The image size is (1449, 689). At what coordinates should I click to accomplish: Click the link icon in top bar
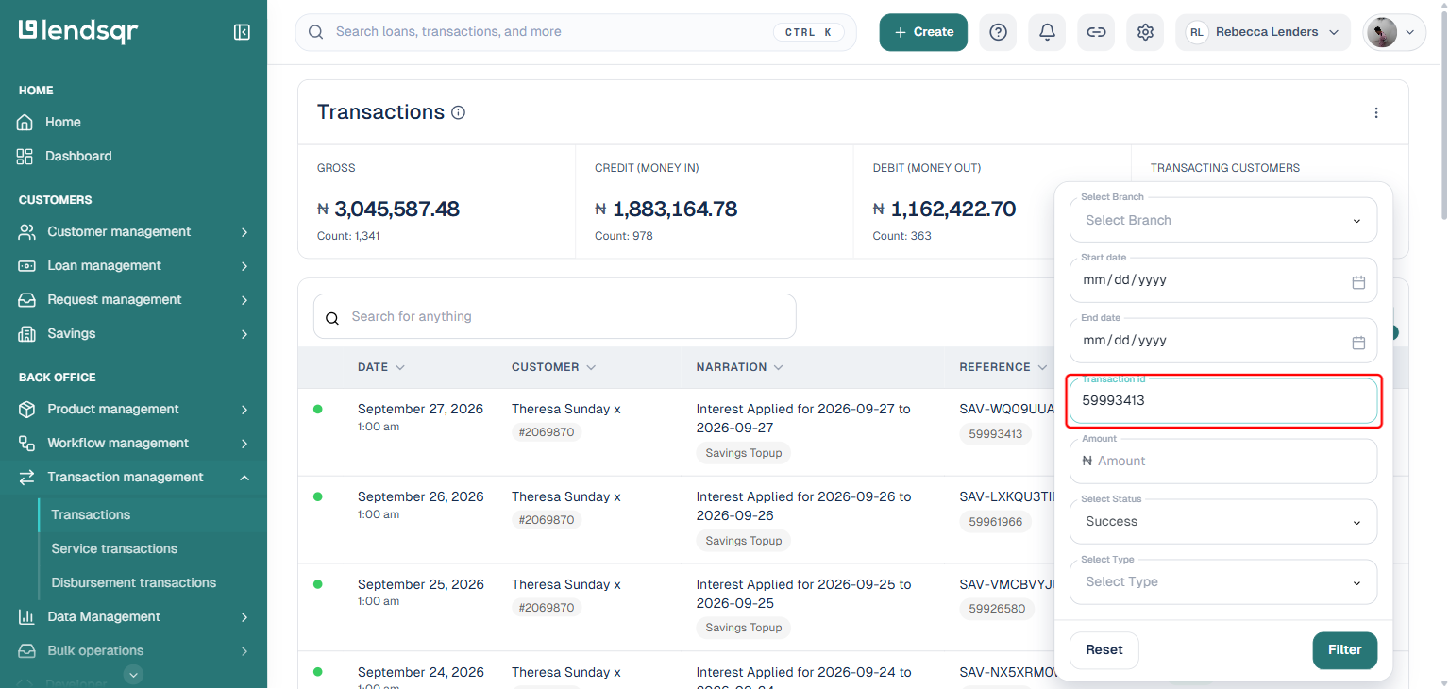pos(1096,32)
